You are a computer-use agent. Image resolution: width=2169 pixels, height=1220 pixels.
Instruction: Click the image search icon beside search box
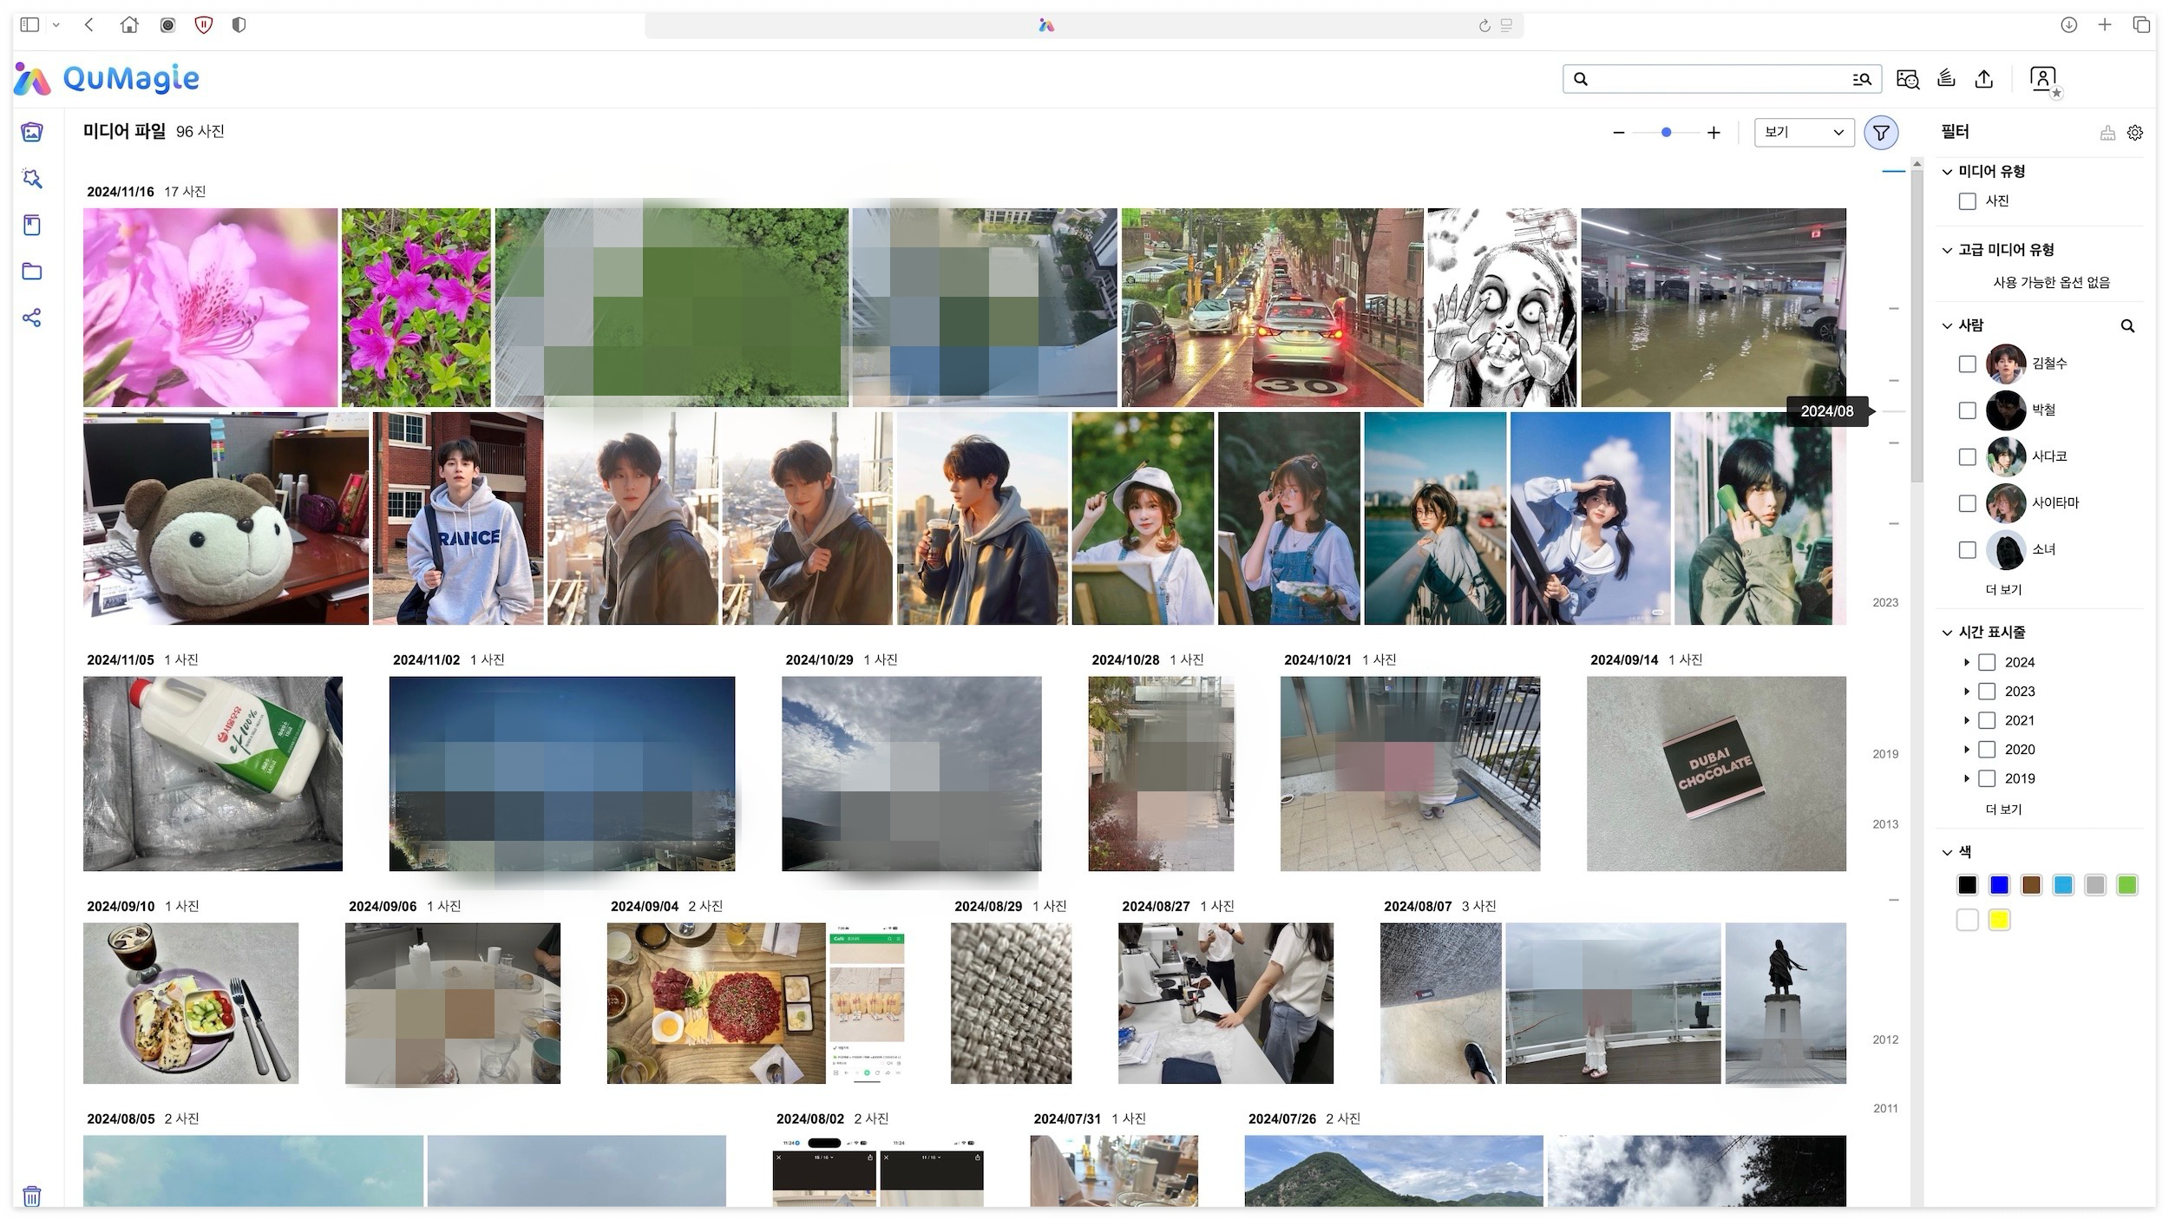point(1907,79)
